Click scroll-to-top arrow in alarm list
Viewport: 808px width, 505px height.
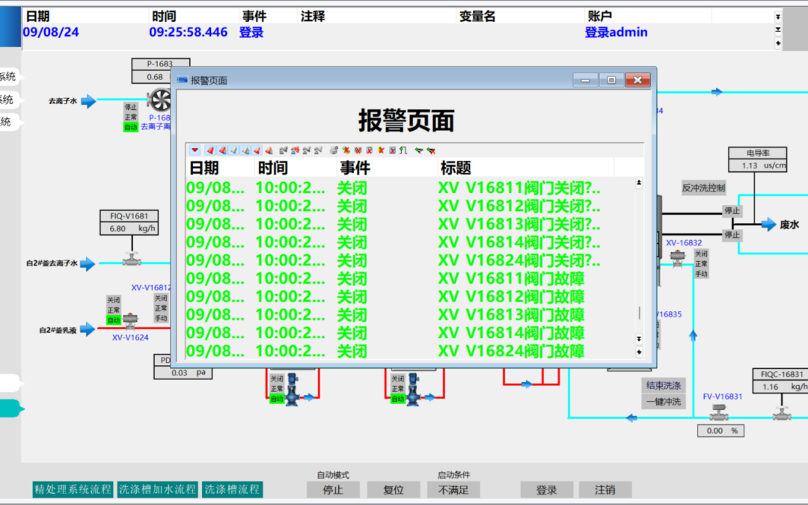tap(639, 183)
